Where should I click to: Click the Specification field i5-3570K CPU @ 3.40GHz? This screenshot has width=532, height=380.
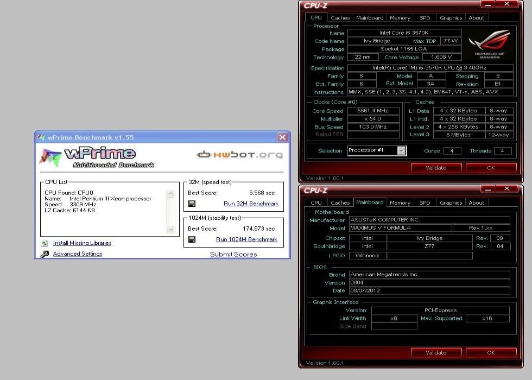pyautogui.click(x=429, y=68)
